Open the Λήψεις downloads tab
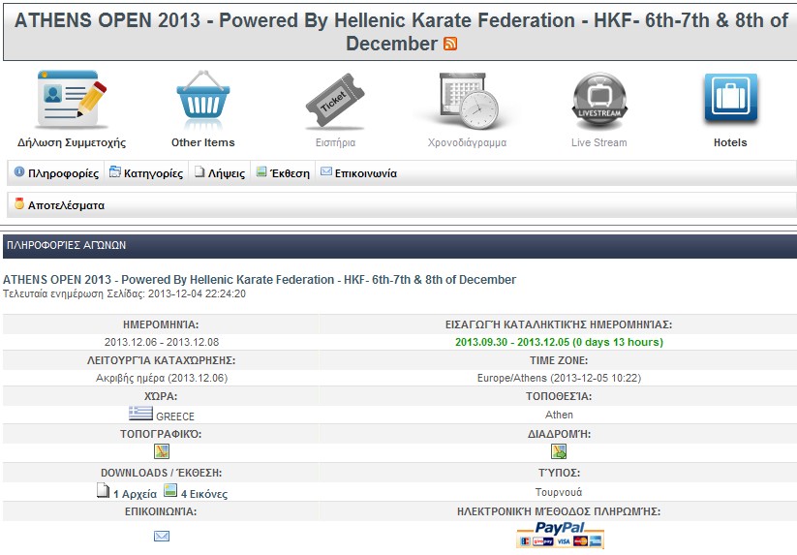 (219, 173)
